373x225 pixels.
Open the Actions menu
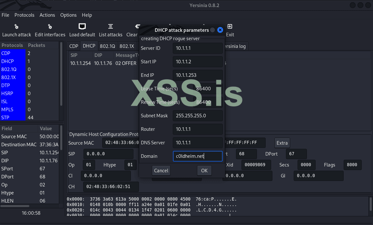[47, 15]
